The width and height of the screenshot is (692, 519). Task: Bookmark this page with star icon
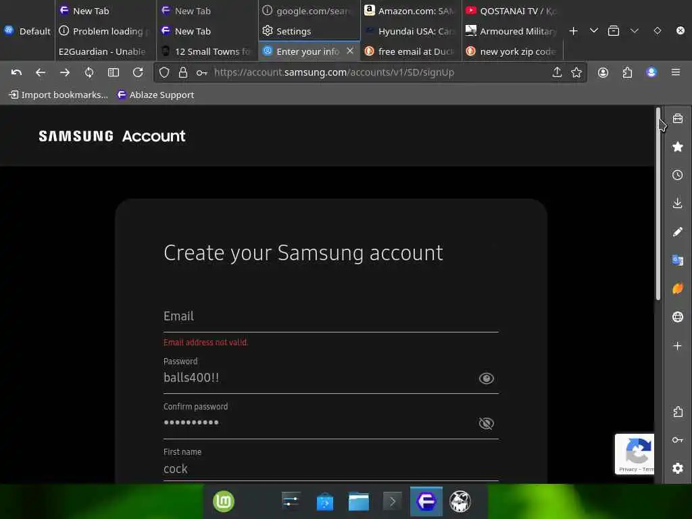[576, 72]
